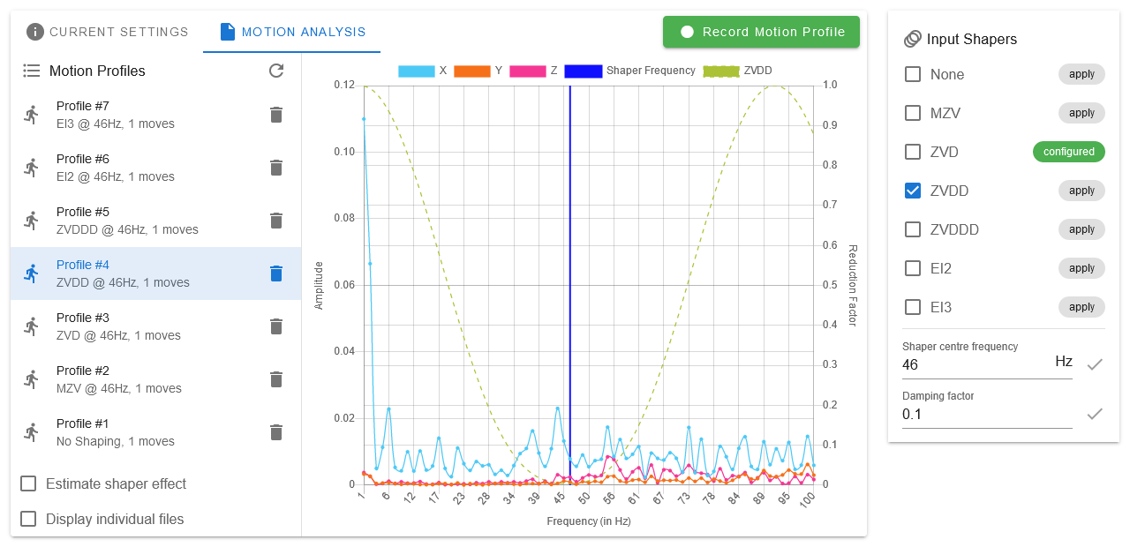This screenshot has height=547, width=1130.
Task: Check the ZVD input shaper box
Action: point(913,152)
